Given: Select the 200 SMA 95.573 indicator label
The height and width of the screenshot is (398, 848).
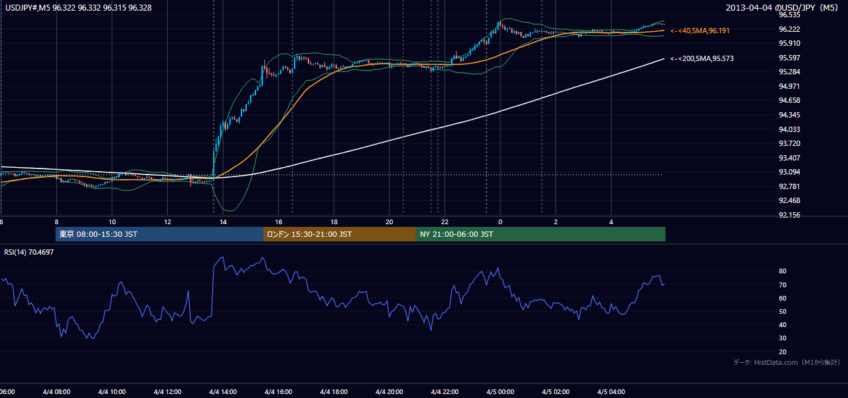Looking at the screenshot, I should click(702, 58).
